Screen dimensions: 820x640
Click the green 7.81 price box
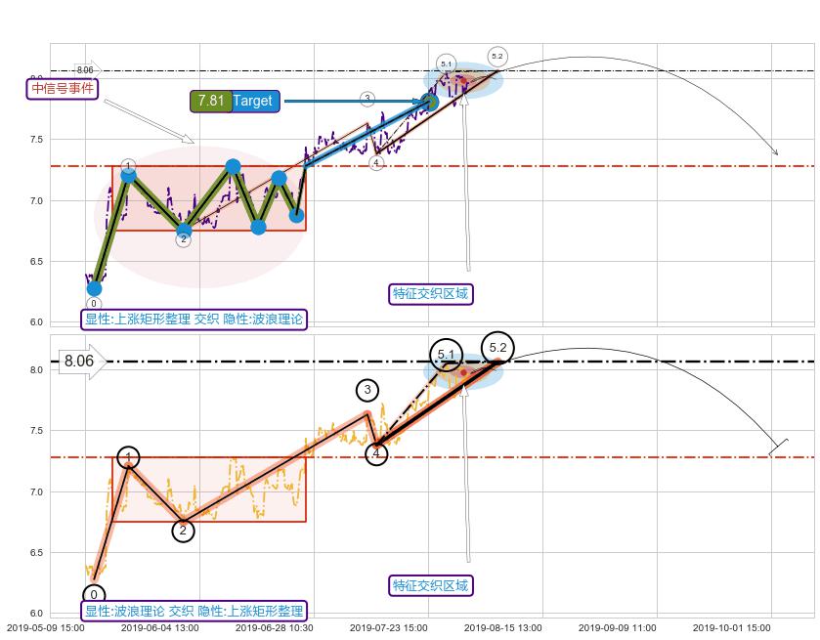click(210, 101)
